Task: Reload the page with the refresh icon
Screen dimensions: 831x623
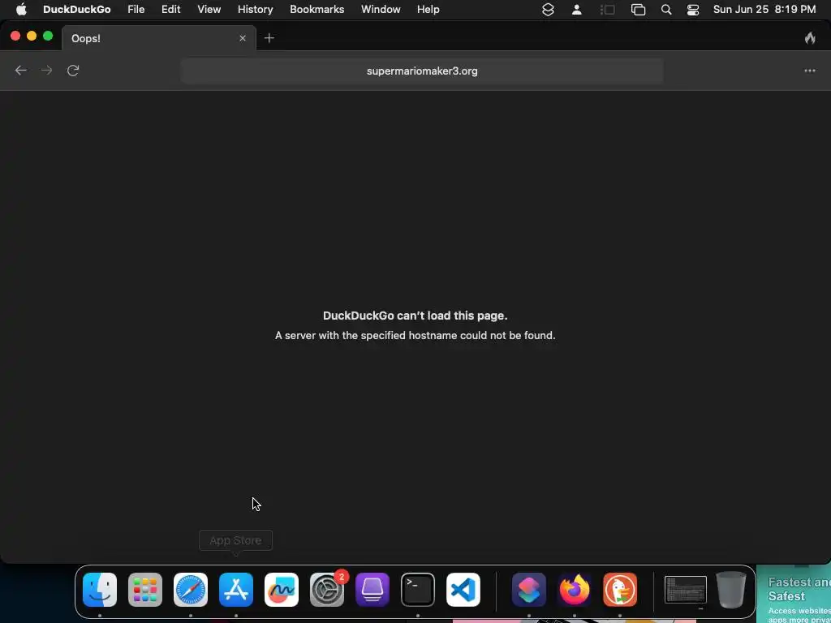Action: [73, 71]
